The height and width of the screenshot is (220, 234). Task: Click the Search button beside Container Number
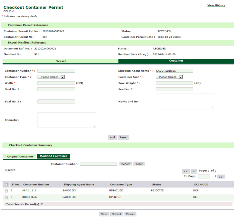[126, 164]
